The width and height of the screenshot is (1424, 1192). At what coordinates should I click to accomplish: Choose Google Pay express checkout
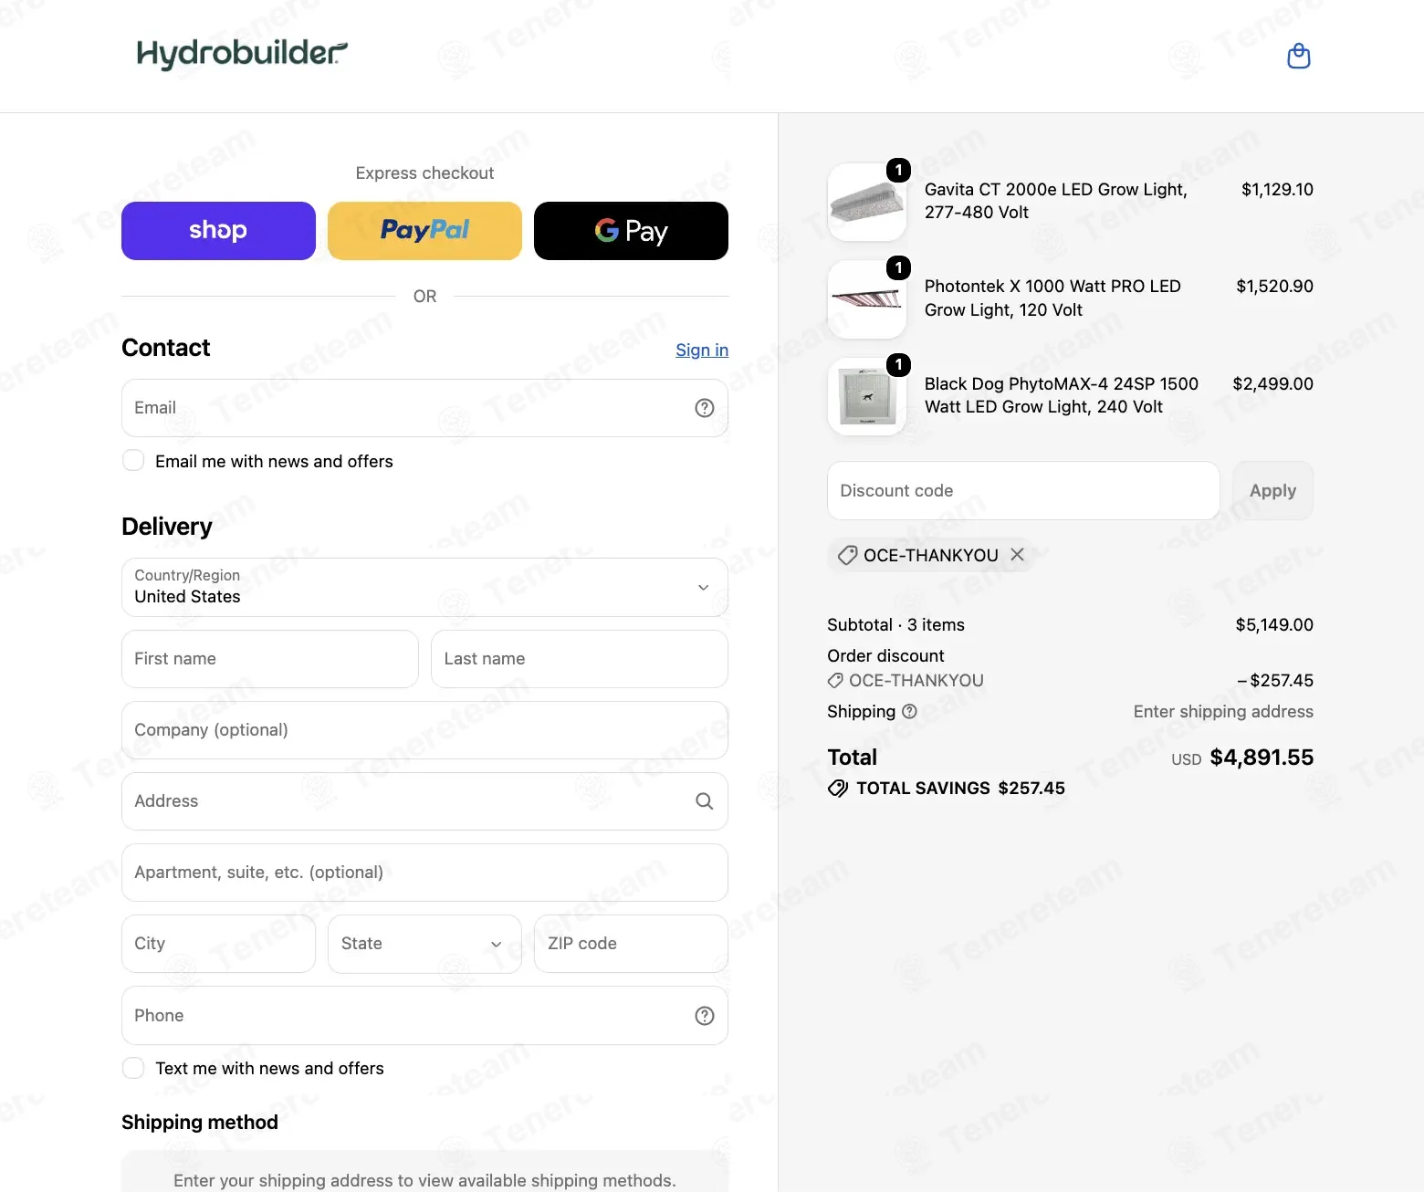tap(631, 231)
